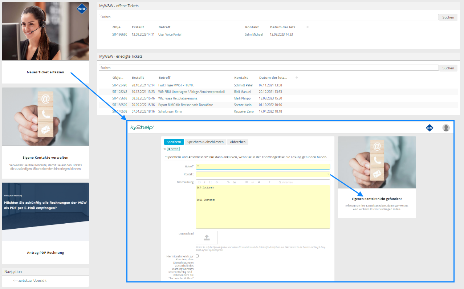This screenshot has width=464, height=289.
Task: Apply strikethrough in description editor
Action: [x=217, y=182]
